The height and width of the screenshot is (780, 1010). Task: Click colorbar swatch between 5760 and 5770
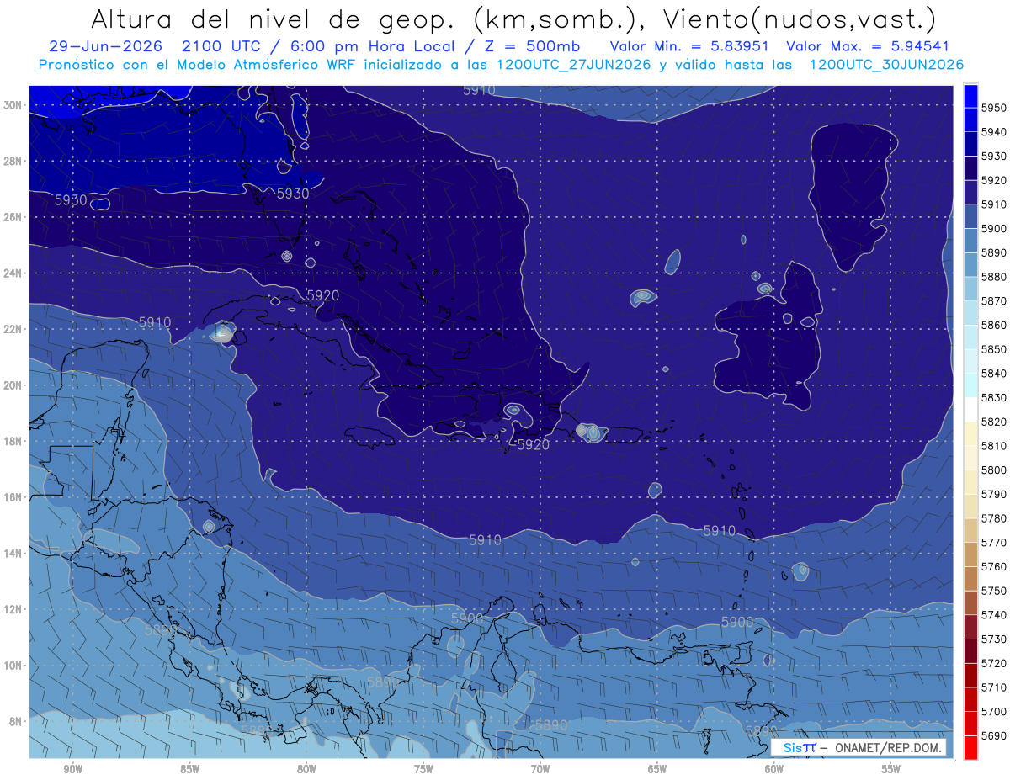[x=970, y=554]
